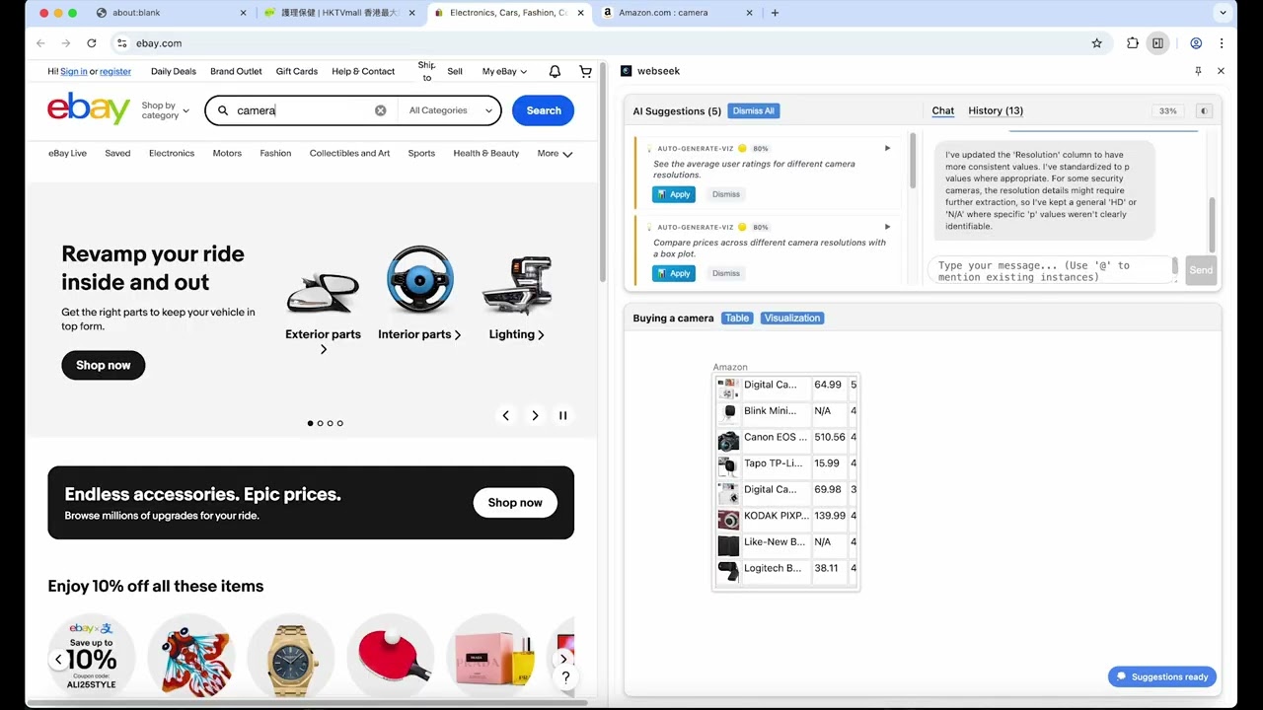Apply the average user ratings suggestion
The height and width of the screenshot is (710, 1263).
(674, 194)
